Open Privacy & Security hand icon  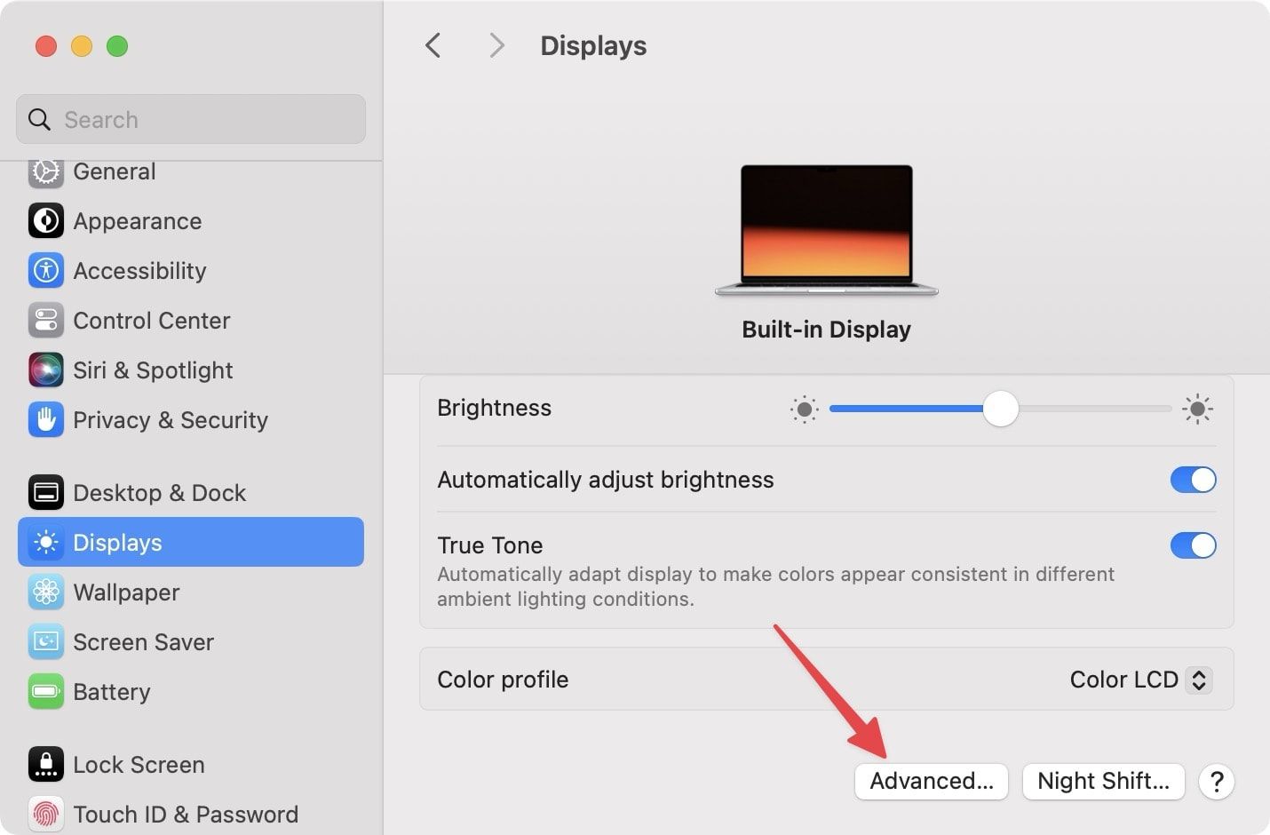tap(45, 420)
